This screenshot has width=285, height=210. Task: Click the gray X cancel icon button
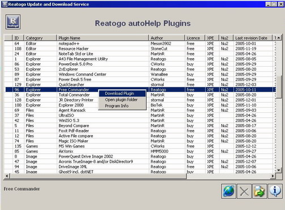(x=244, y=191)
